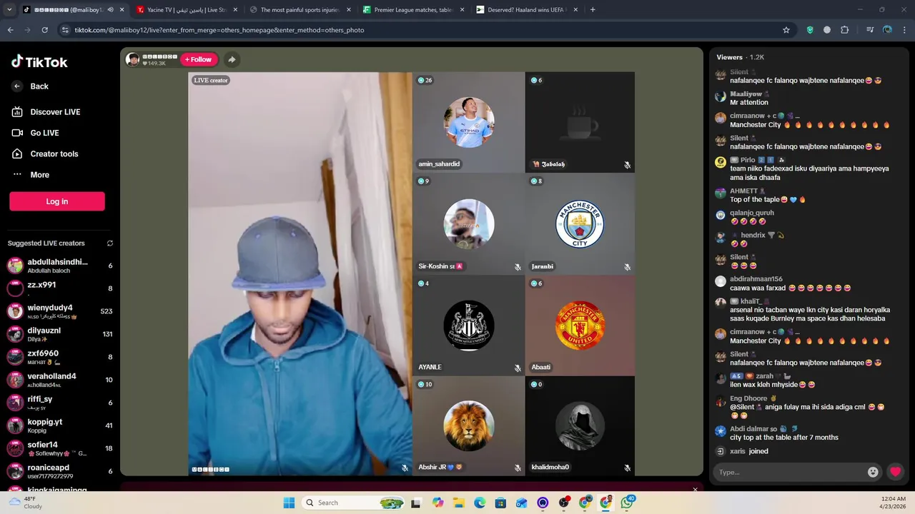
Task: Open Windows Start menu
Action: pyautogui.click(x=289, y=503)
